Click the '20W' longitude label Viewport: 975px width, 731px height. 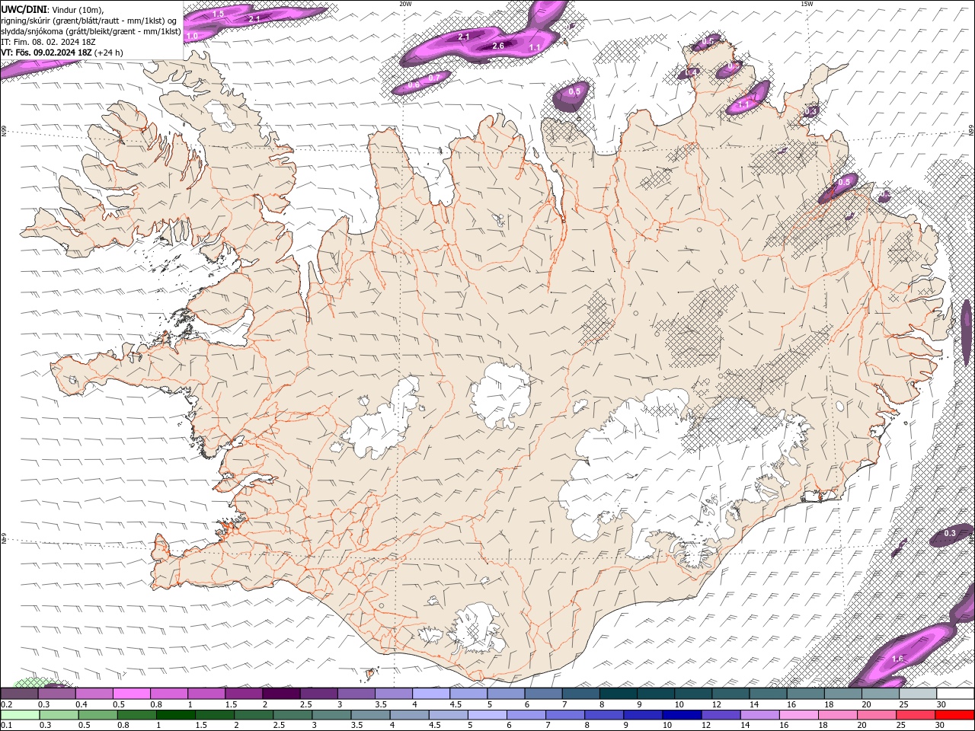tap(405, 3)
